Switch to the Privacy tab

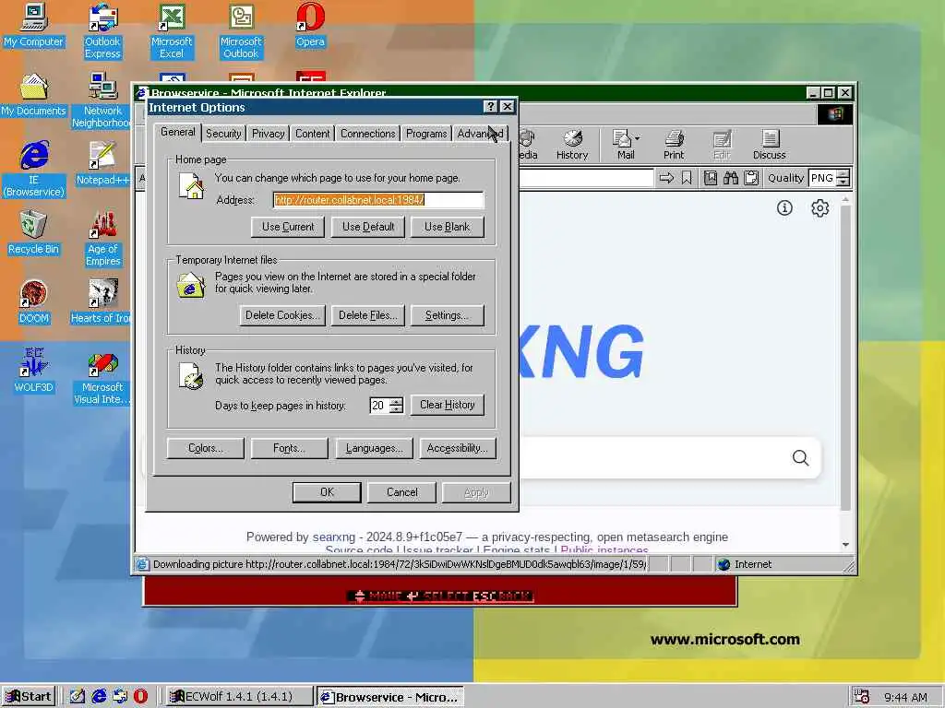[269, 133]
